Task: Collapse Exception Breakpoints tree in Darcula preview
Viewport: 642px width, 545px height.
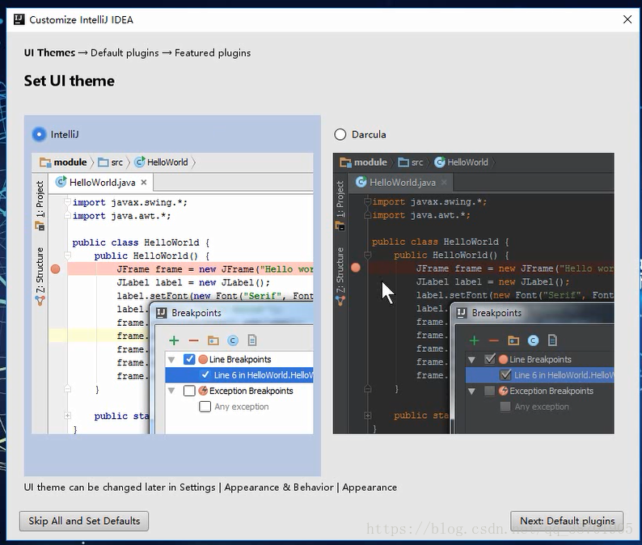Action: pyautogui.click(x=471, y=391)
